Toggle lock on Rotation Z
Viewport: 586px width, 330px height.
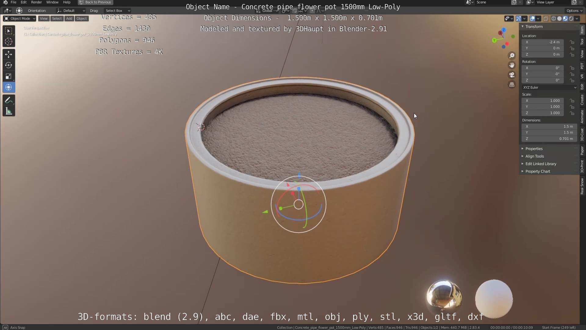pos(572,80)
